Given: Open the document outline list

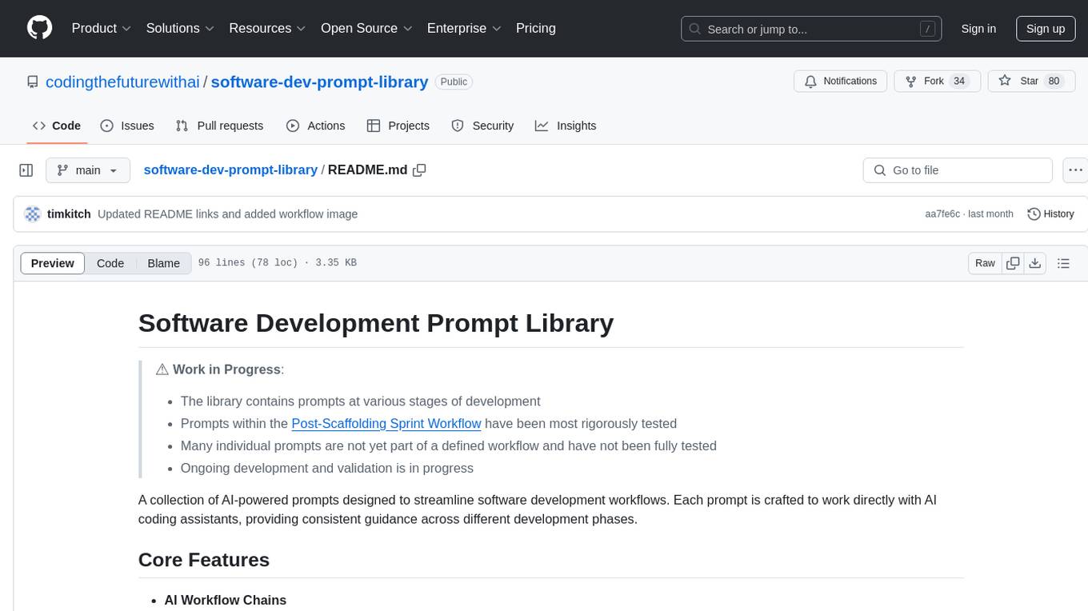Looking at the screenshot, I should pyautogui.click(x=1063, y=263).
